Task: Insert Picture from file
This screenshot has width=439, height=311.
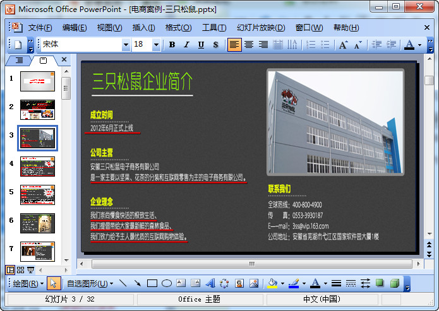Action: click(x=254, y=283)
